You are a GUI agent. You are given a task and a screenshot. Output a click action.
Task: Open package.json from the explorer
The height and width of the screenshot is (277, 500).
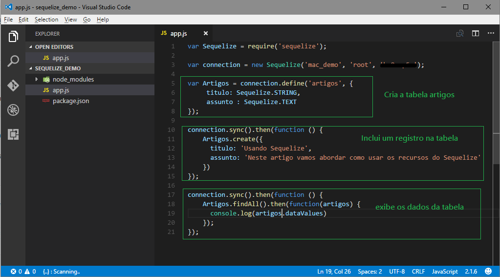point(90,101)
